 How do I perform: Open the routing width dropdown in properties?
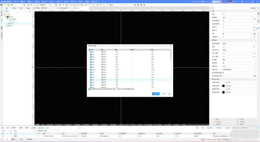click(239, 44)
